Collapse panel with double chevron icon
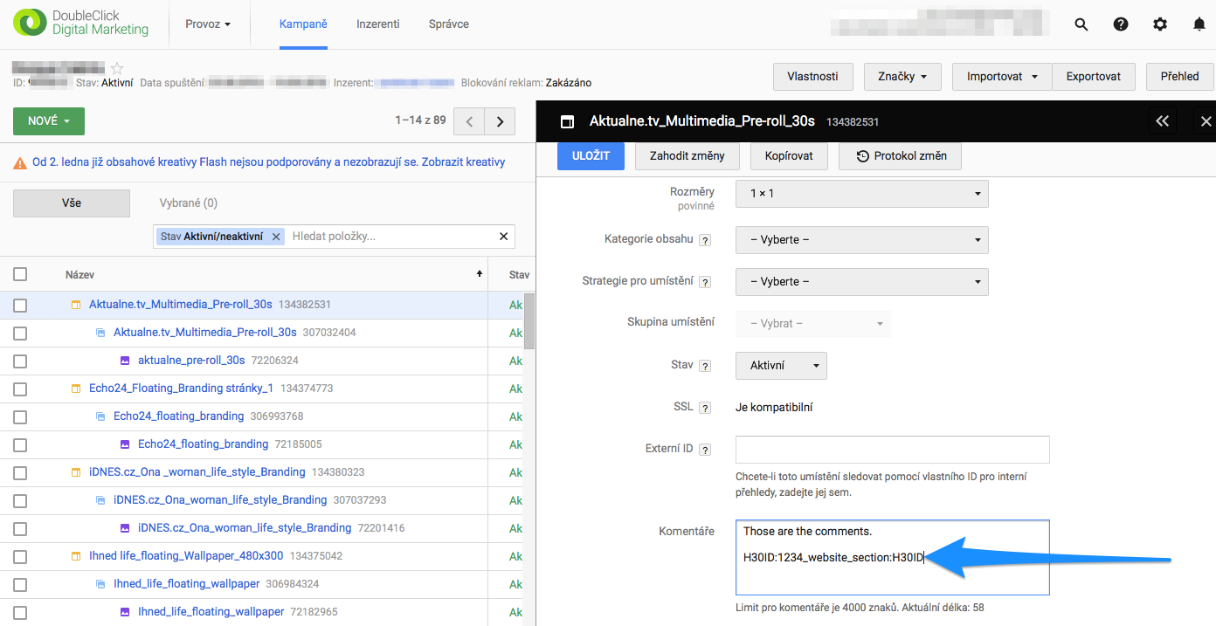The image size is (1216, 626). (x=1162, y=121)
